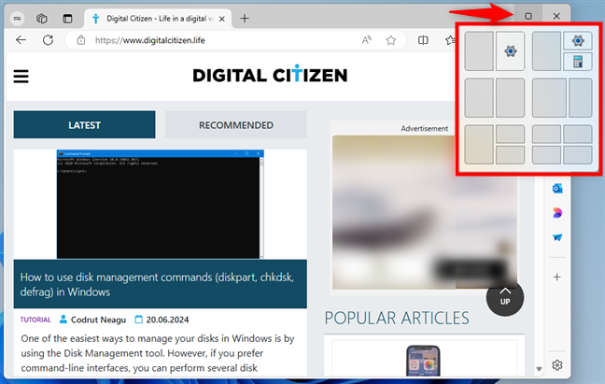This screenshot has height=384, width=605.
Task: Start Read aloud from address bar
Action: pos(367,40)
